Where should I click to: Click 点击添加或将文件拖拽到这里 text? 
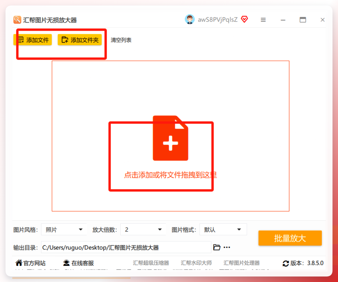(170, 175)
